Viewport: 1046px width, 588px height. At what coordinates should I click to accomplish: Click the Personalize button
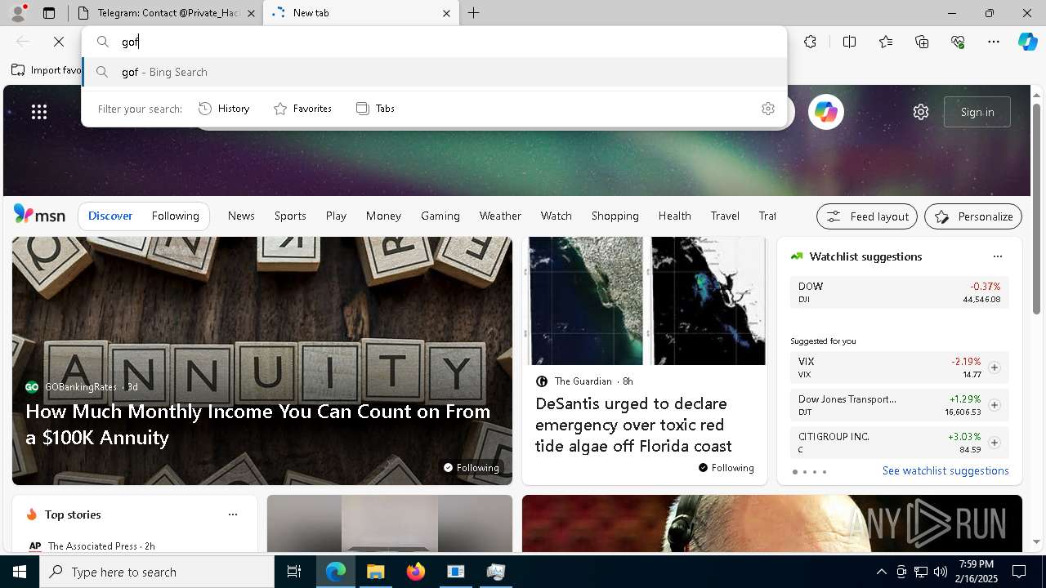pyautogui.click(x=973, y=216)
